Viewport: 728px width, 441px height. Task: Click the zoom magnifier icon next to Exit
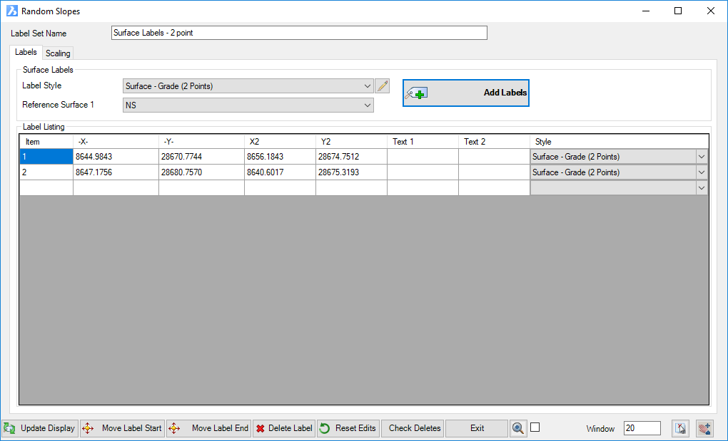pos(518,428)
